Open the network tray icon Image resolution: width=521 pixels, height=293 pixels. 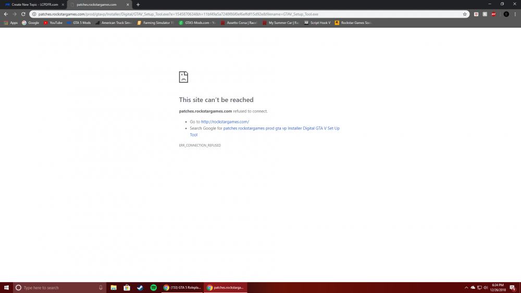click(479, 288)
